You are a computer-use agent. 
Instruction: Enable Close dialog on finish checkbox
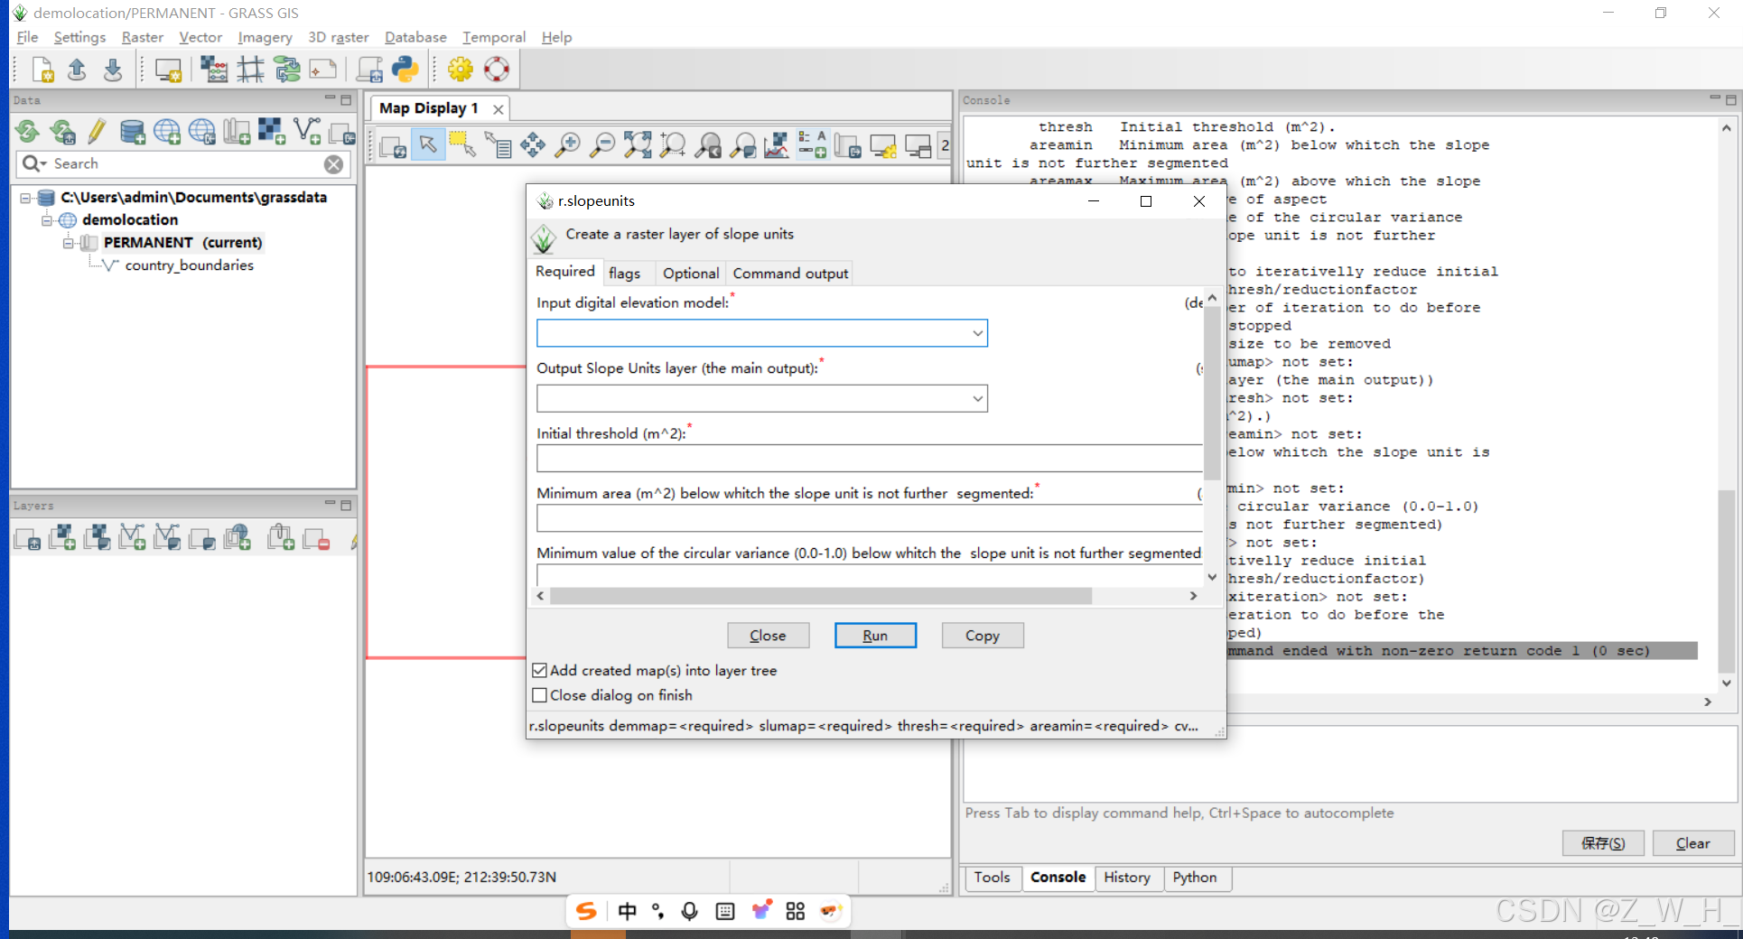point(540,695)
